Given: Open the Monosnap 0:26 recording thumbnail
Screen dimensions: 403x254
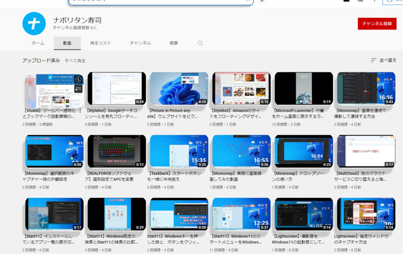Looking at the screenshot, I should point(241,151).
